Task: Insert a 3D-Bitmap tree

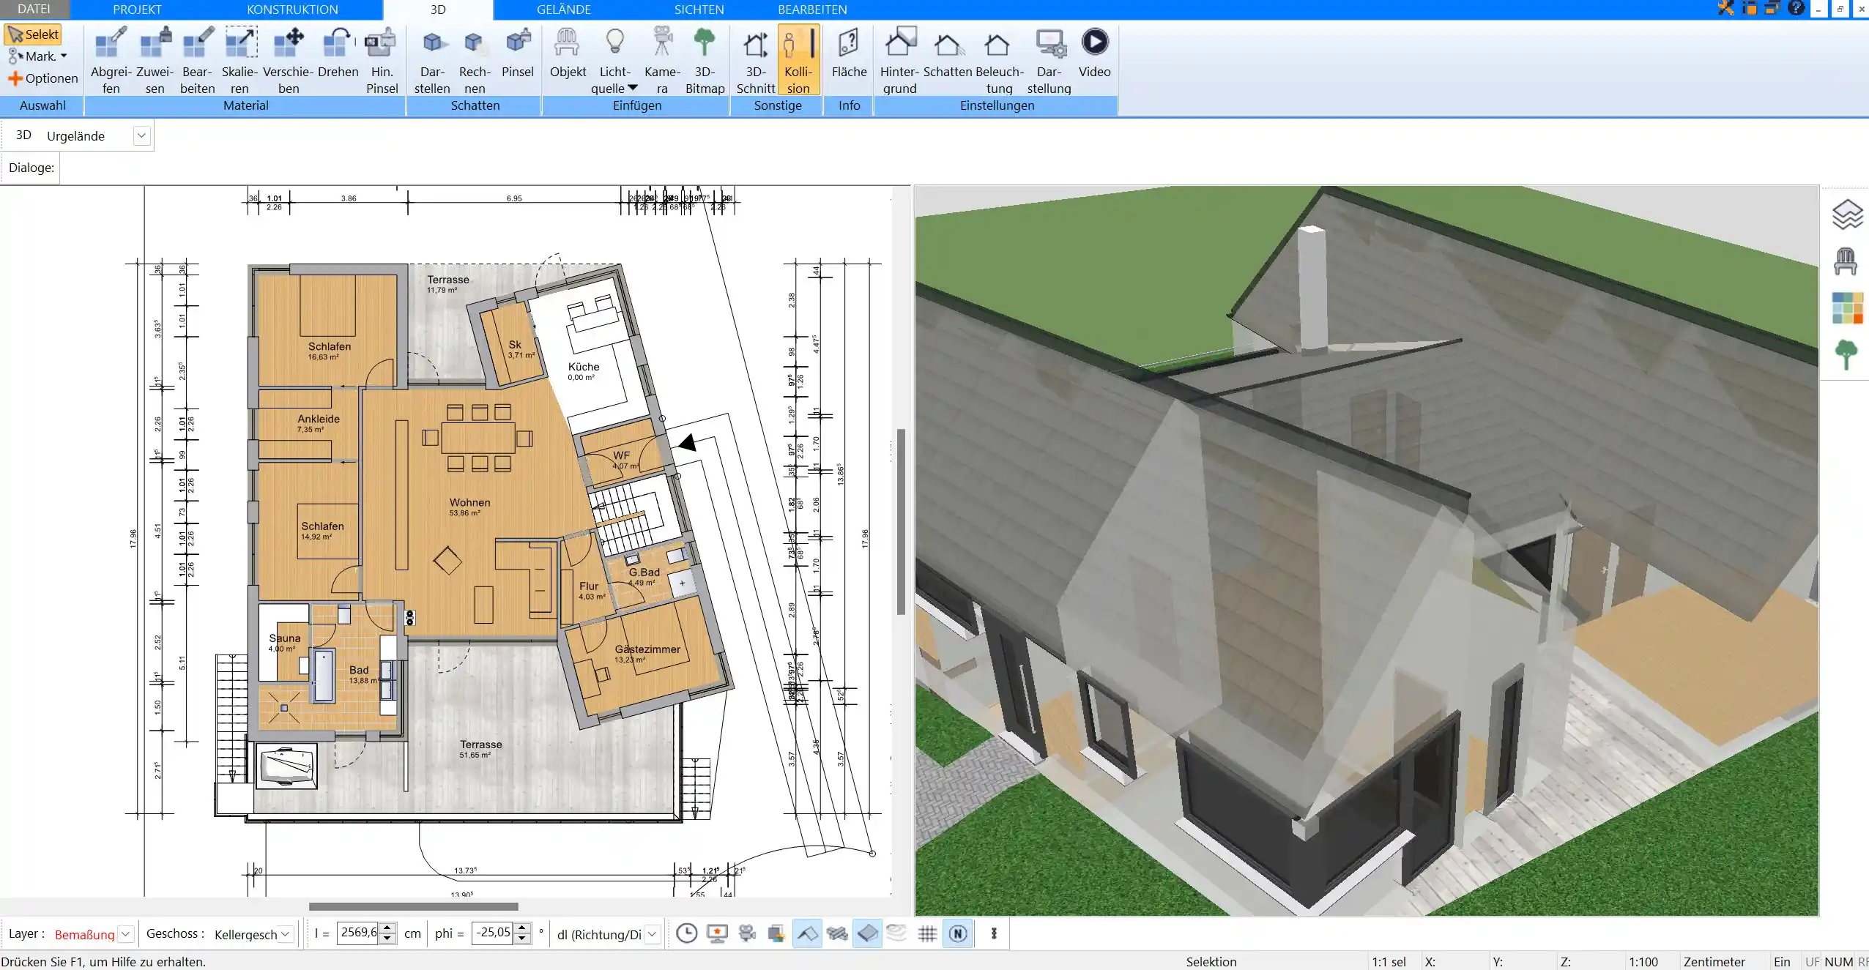Action: click(705, 60)
